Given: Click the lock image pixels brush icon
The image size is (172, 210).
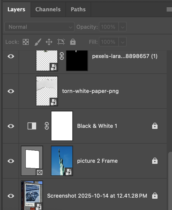Looking at the screenshot, I should (38, 42).
